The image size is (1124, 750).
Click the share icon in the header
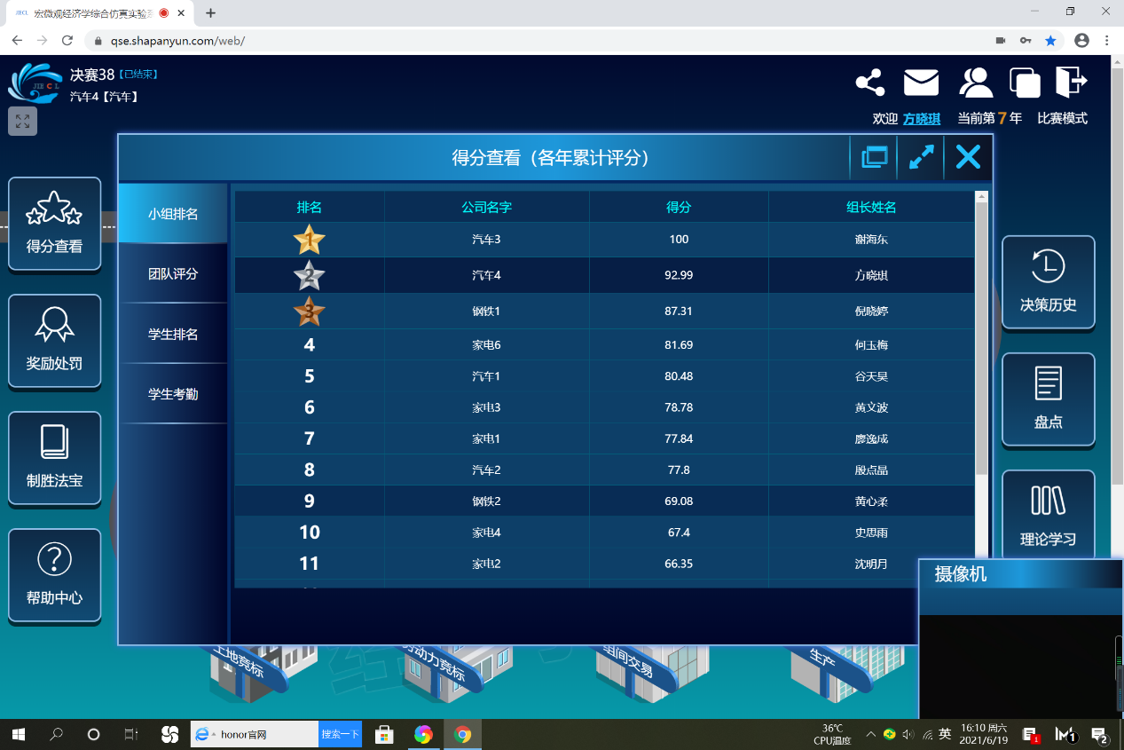[869, 82]
